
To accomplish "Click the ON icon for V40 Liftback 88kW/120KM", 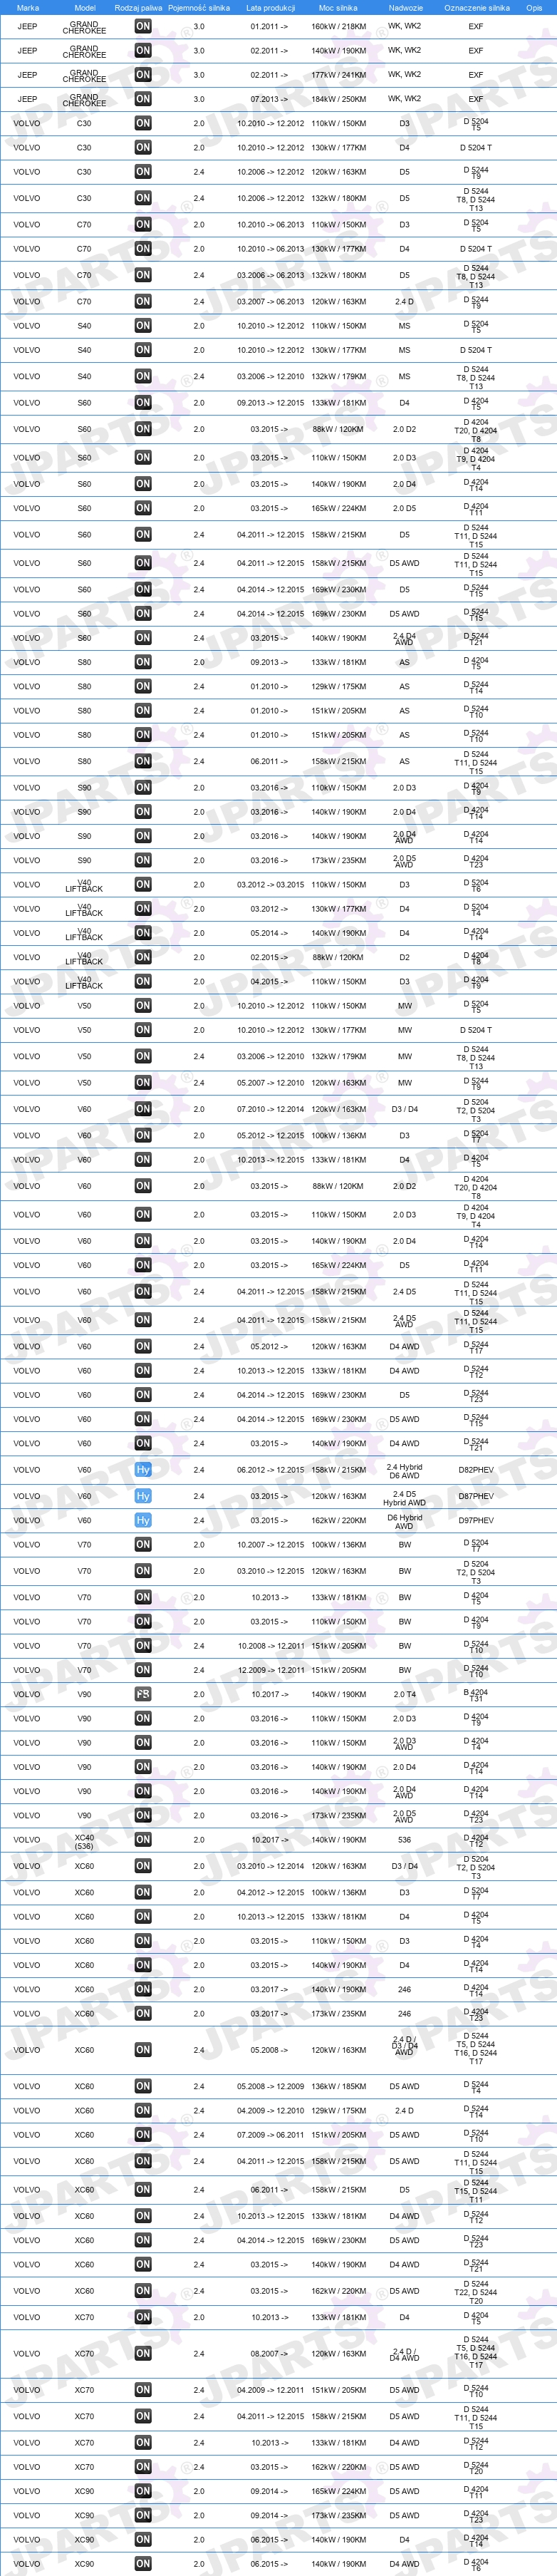I will (143, 957).
